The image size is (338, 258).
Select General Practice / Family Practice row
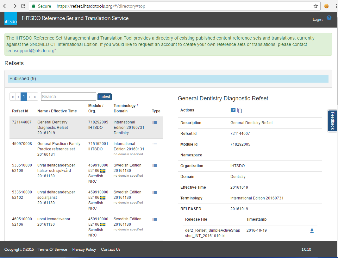pyautogui.click(x=86, y=149)
